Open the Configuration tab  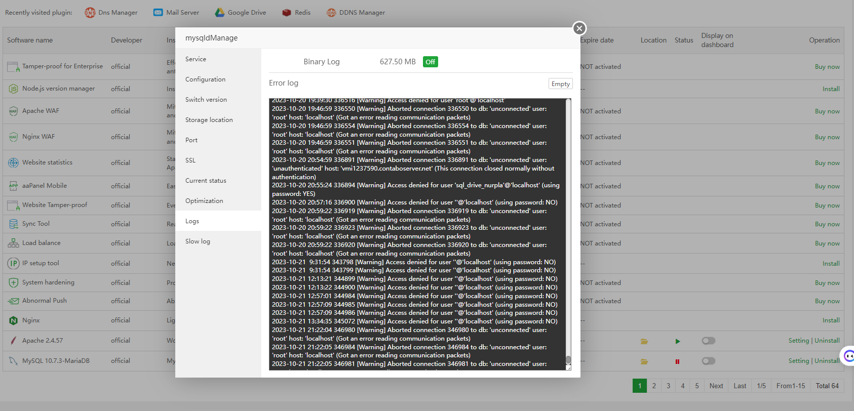pyautogui.click(x=218, y=79)
